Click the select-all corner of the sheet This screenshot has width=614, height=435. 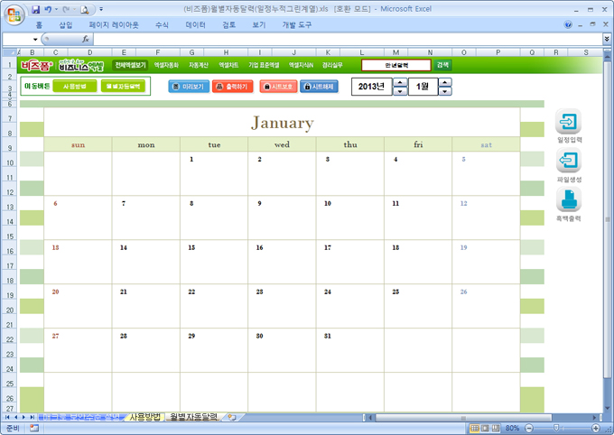point(9,52)
